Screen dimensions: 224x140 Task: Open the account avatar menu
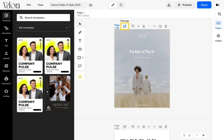pyautogui.click(x=217, y=5)
